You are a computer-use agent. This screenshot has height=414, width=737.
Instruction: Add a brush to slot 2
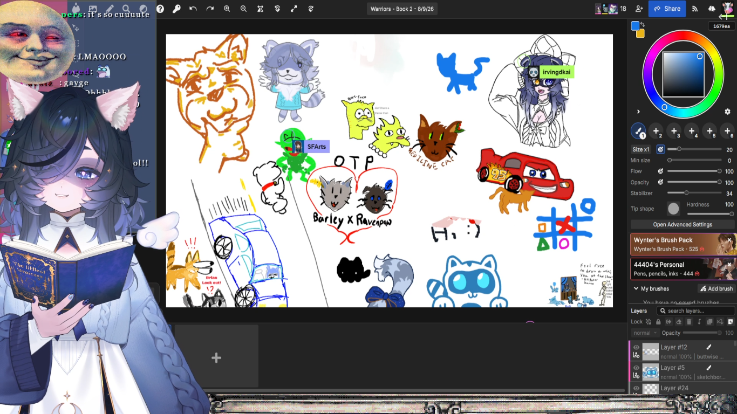pyautogui.click(x=656, y=131)
